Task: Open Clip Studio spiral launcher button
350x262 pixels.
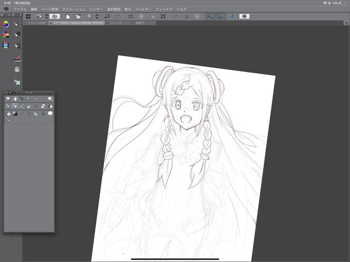Action: (x=55, y=16)
